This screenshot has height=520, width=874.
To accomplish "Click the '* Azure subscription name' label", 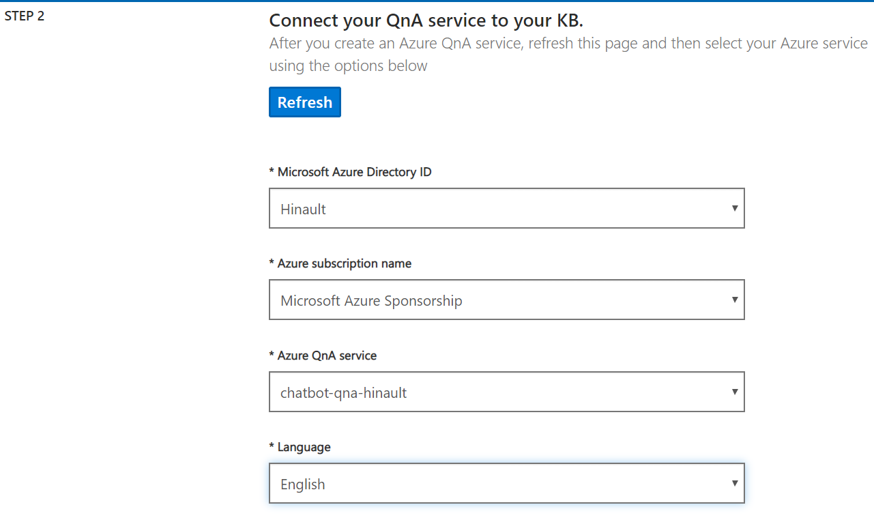I will pyautogui.click(x=340, y=263).
